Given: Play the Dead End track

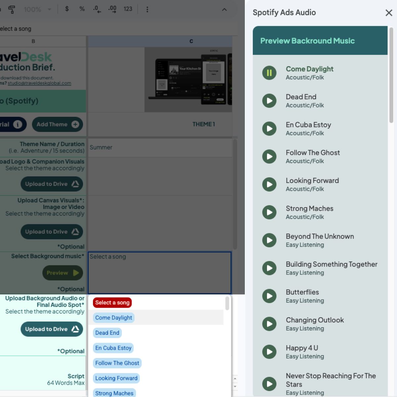Looking at the screenshot, I should [269, 101].
